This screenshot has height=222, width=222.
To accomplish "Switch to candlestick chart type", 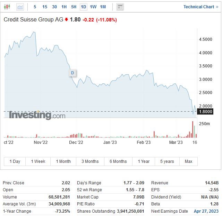I will point(7,7).
